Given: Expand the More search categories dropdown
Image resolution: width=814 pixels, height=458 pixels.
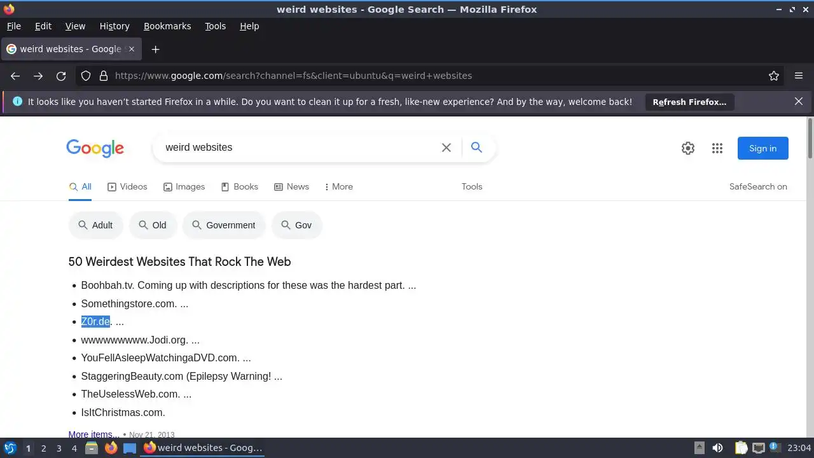Looking at the screenshot, I should pos(338,186).
